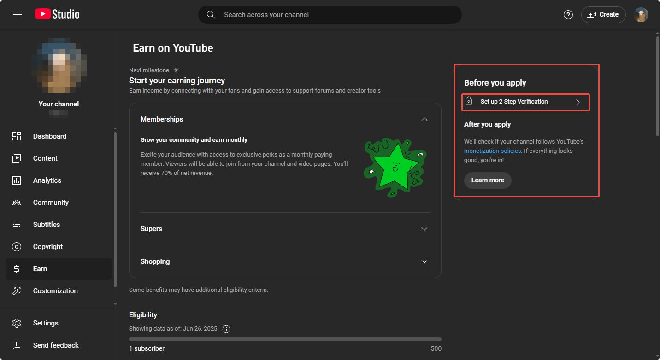Click the Learn more button
Viewport: 660px width, 360px height.
pyautogui.click(x=488, y=180)
